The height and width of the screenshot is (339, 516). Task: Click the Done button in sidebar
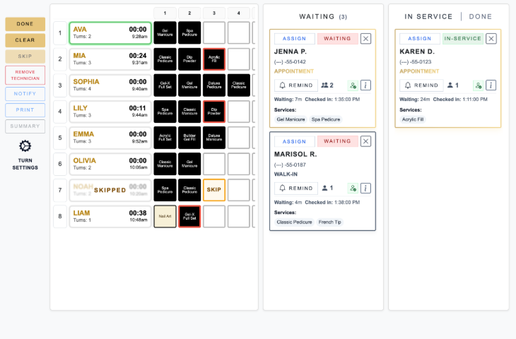click(x=25, y=24)
